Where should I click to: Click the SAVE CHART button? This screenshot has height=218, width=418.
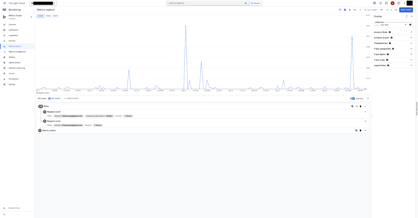pyautogui.click(x=406, y=10)
